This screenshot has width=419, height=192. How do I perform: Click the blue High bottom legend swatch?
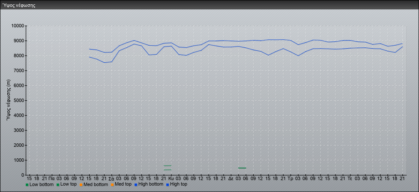pos(136,185)
